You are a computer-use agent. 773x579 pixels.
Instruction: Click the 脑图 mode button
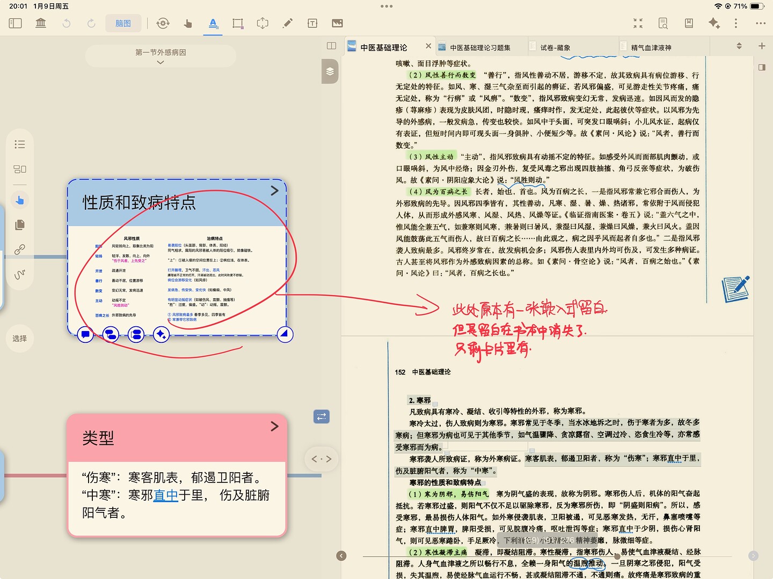(x=123, y=23)
